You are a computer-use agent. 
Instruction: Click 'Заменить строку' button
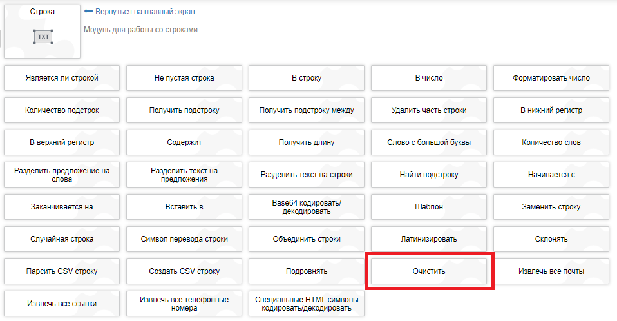click(551, 207)
